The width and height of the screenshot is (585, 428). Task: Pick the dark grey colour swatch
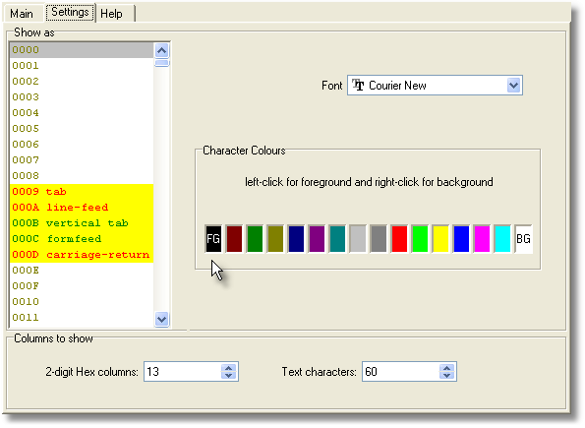(x=379, y=239)
